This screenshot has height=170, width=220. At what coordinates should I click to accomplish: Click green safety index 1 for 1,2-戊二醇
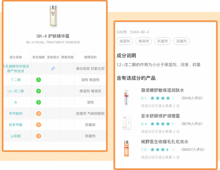[x=38, y=91]
